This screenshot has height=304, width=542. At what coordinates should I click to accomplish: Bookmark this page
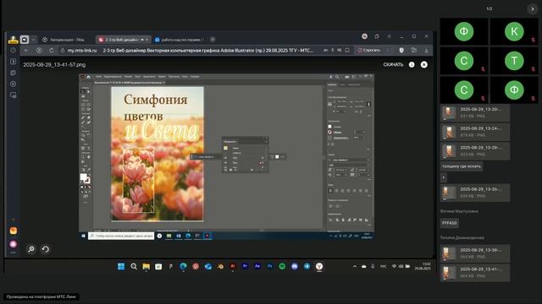[347, 51]
